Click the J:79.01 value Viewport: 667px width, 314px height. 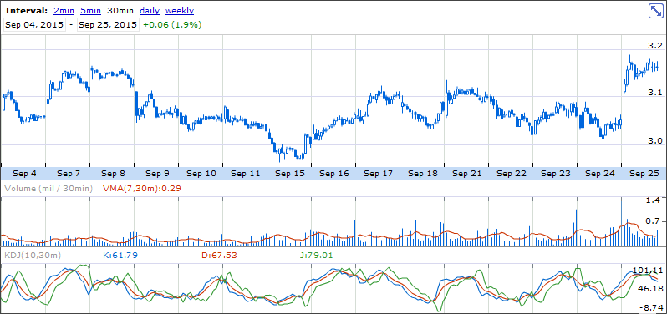tap(316, 256)
